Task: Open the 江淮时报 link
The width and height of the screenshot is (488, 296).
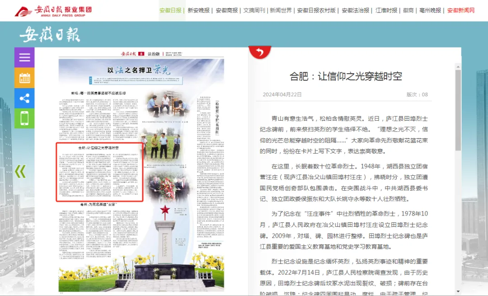Action: [386, 10]
